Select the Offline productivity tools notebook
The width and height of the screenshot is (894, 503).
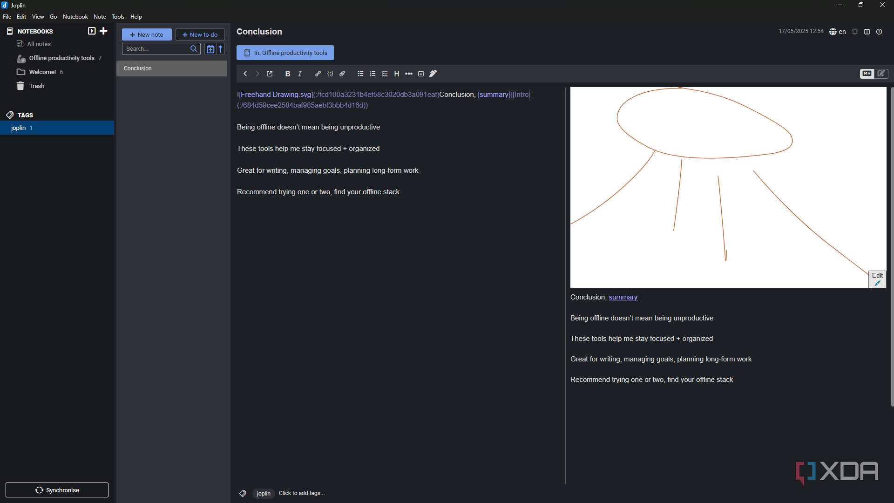57,58
